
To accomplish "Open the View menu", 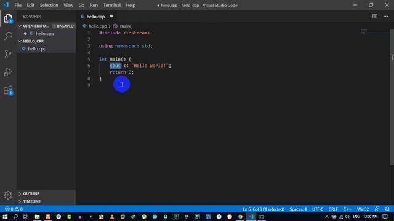I will [68, 5].
